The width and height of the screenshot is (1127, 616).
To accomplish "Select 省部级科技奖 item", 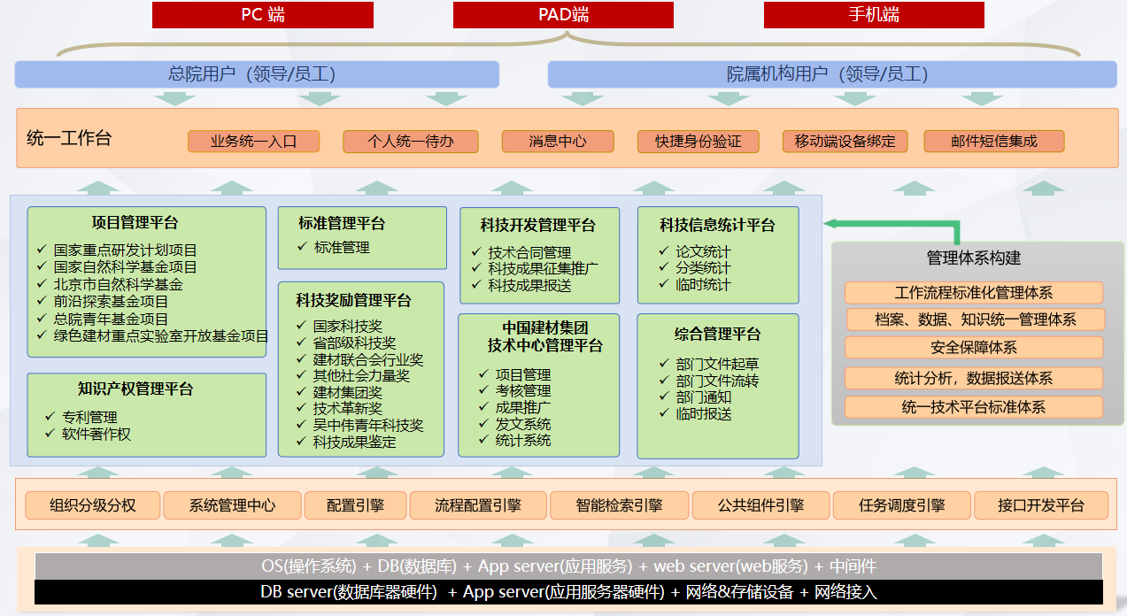I will click(355, 343).
